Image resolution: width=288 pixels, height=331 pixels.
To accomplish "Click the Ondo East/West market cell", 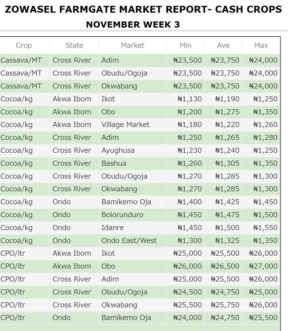I will point(129,241).
